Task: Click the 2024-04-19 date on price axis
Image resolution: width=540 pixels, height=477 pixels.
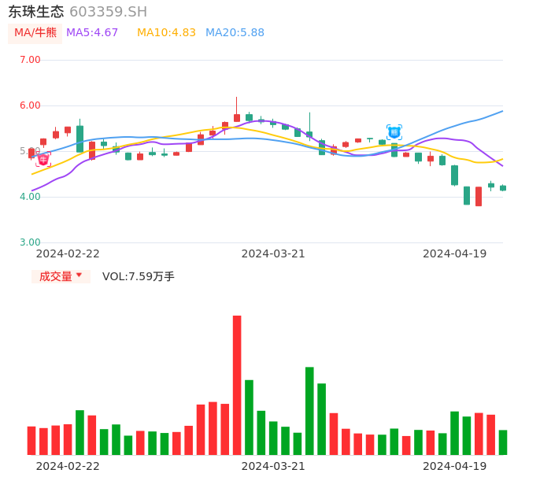Action: 455,253
